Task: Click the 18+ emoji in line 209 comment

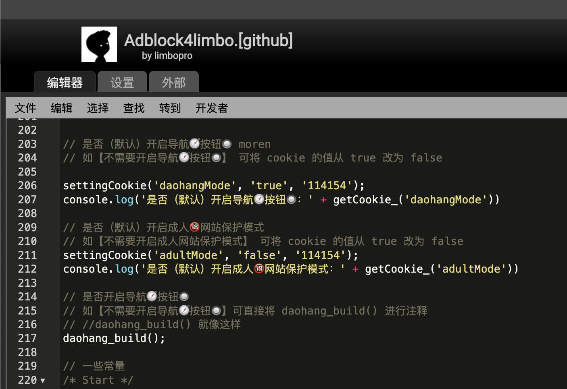Action: [195, 227]
